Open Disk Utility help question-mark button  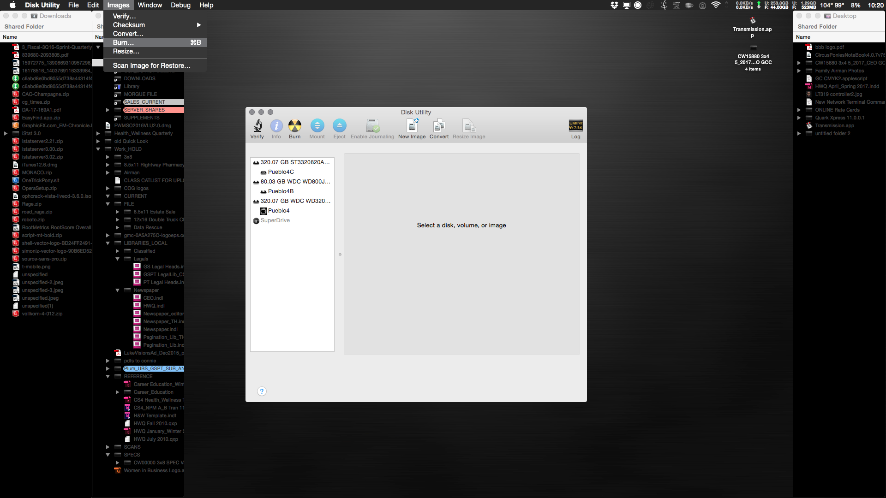pos(262,391)
